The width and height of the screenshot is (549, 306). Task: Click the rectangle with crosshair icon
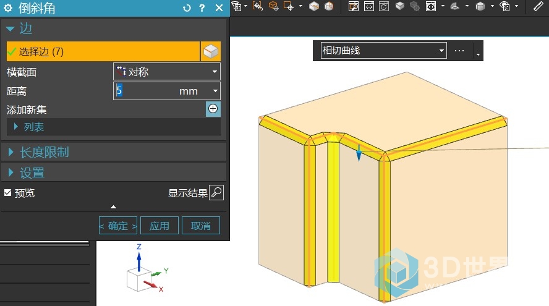tap(289, 6)
